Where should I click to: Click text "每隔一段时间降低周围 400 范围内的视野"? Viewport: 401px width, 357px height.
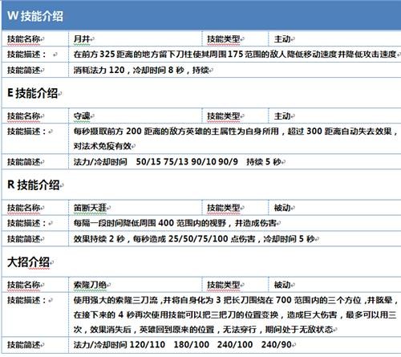pos(150,223)
